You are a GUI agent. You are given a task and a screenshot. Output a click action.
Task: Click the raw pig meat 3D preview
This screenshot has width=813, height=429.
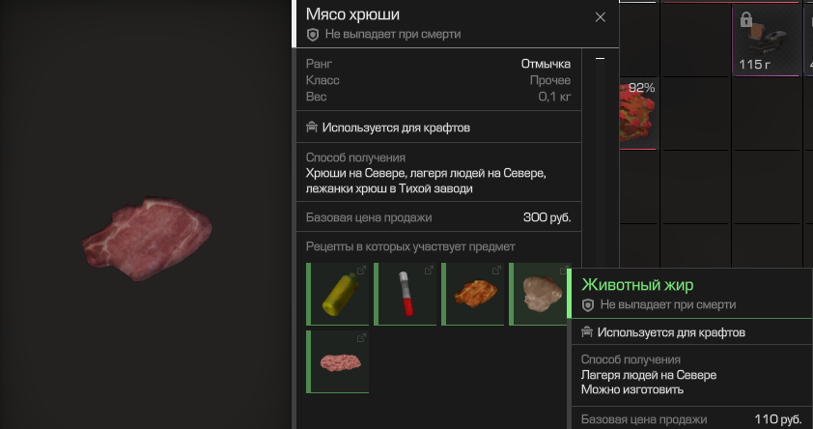[x=148, y=240]
